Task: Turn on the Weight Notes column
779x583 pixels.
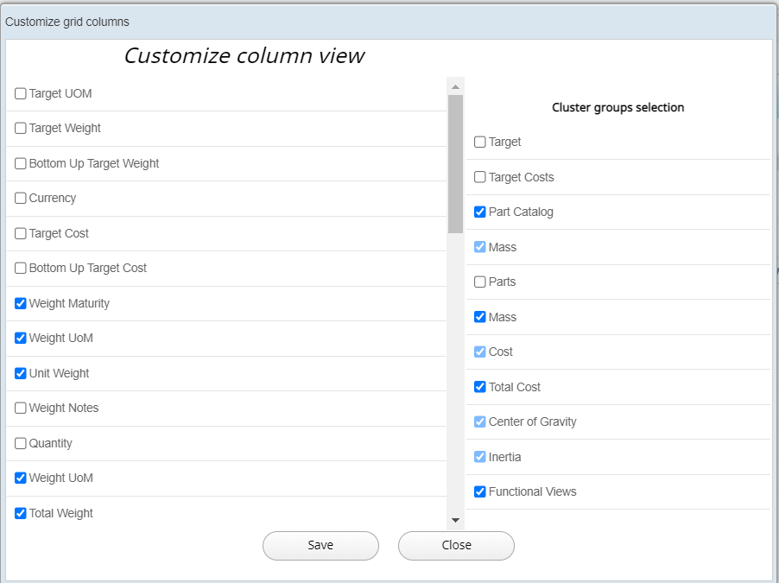Action: pos(21,408)
